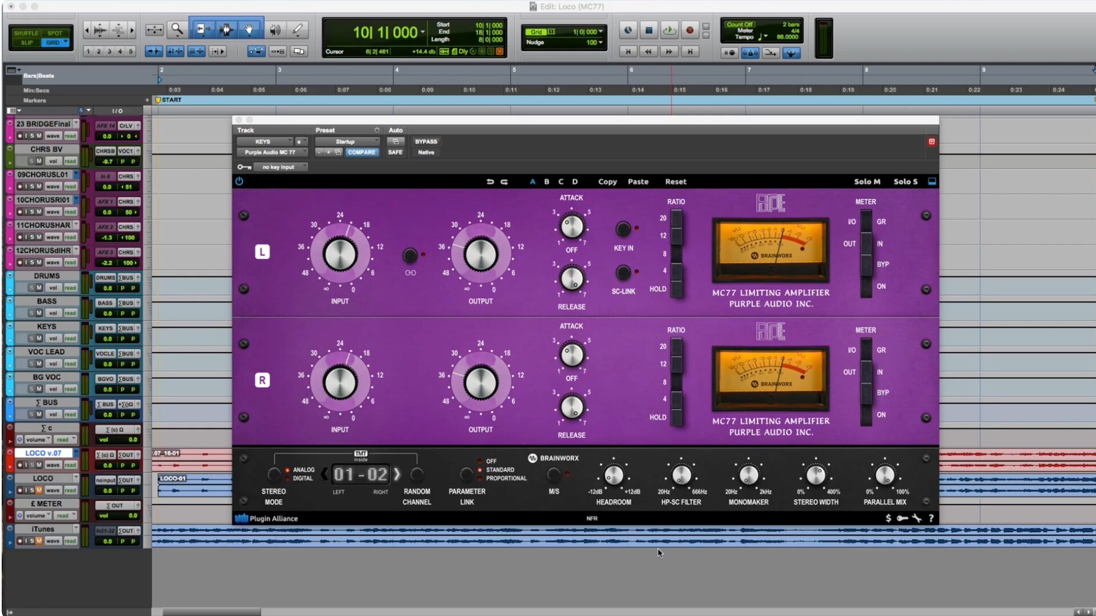Viewport: 1096px width, 616px height.
Task: Open Σ c track volume automation dropdown
Action: (x=39, y=440)
